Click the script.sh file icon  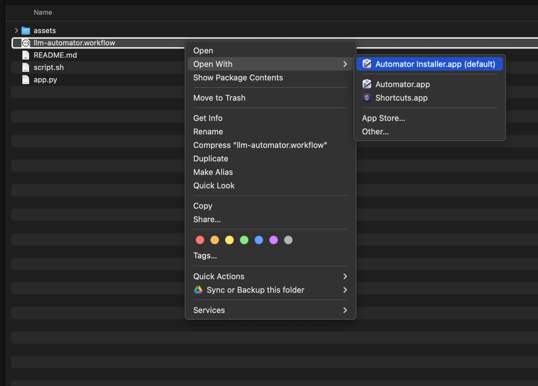[x=26, y=67]
